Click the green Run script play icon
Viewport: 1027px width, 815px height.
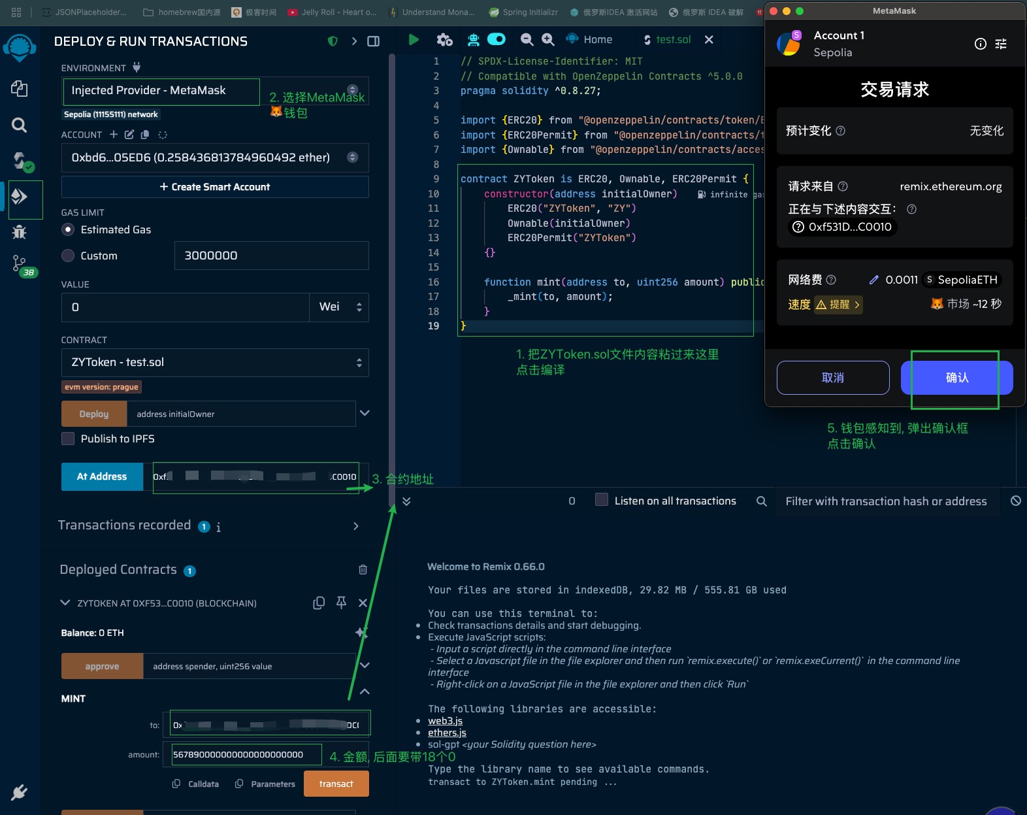tap(414, 40)
